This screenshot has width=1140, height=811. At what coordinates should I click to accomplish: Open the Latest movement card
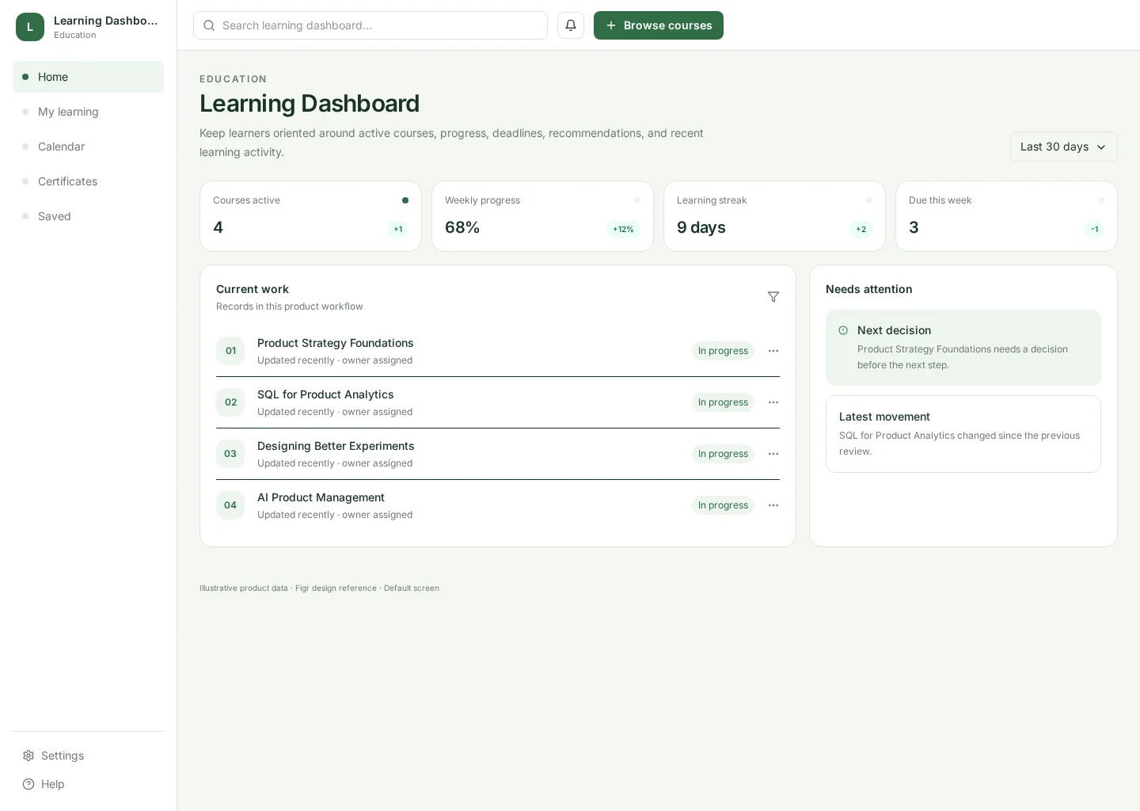point(963,434)
